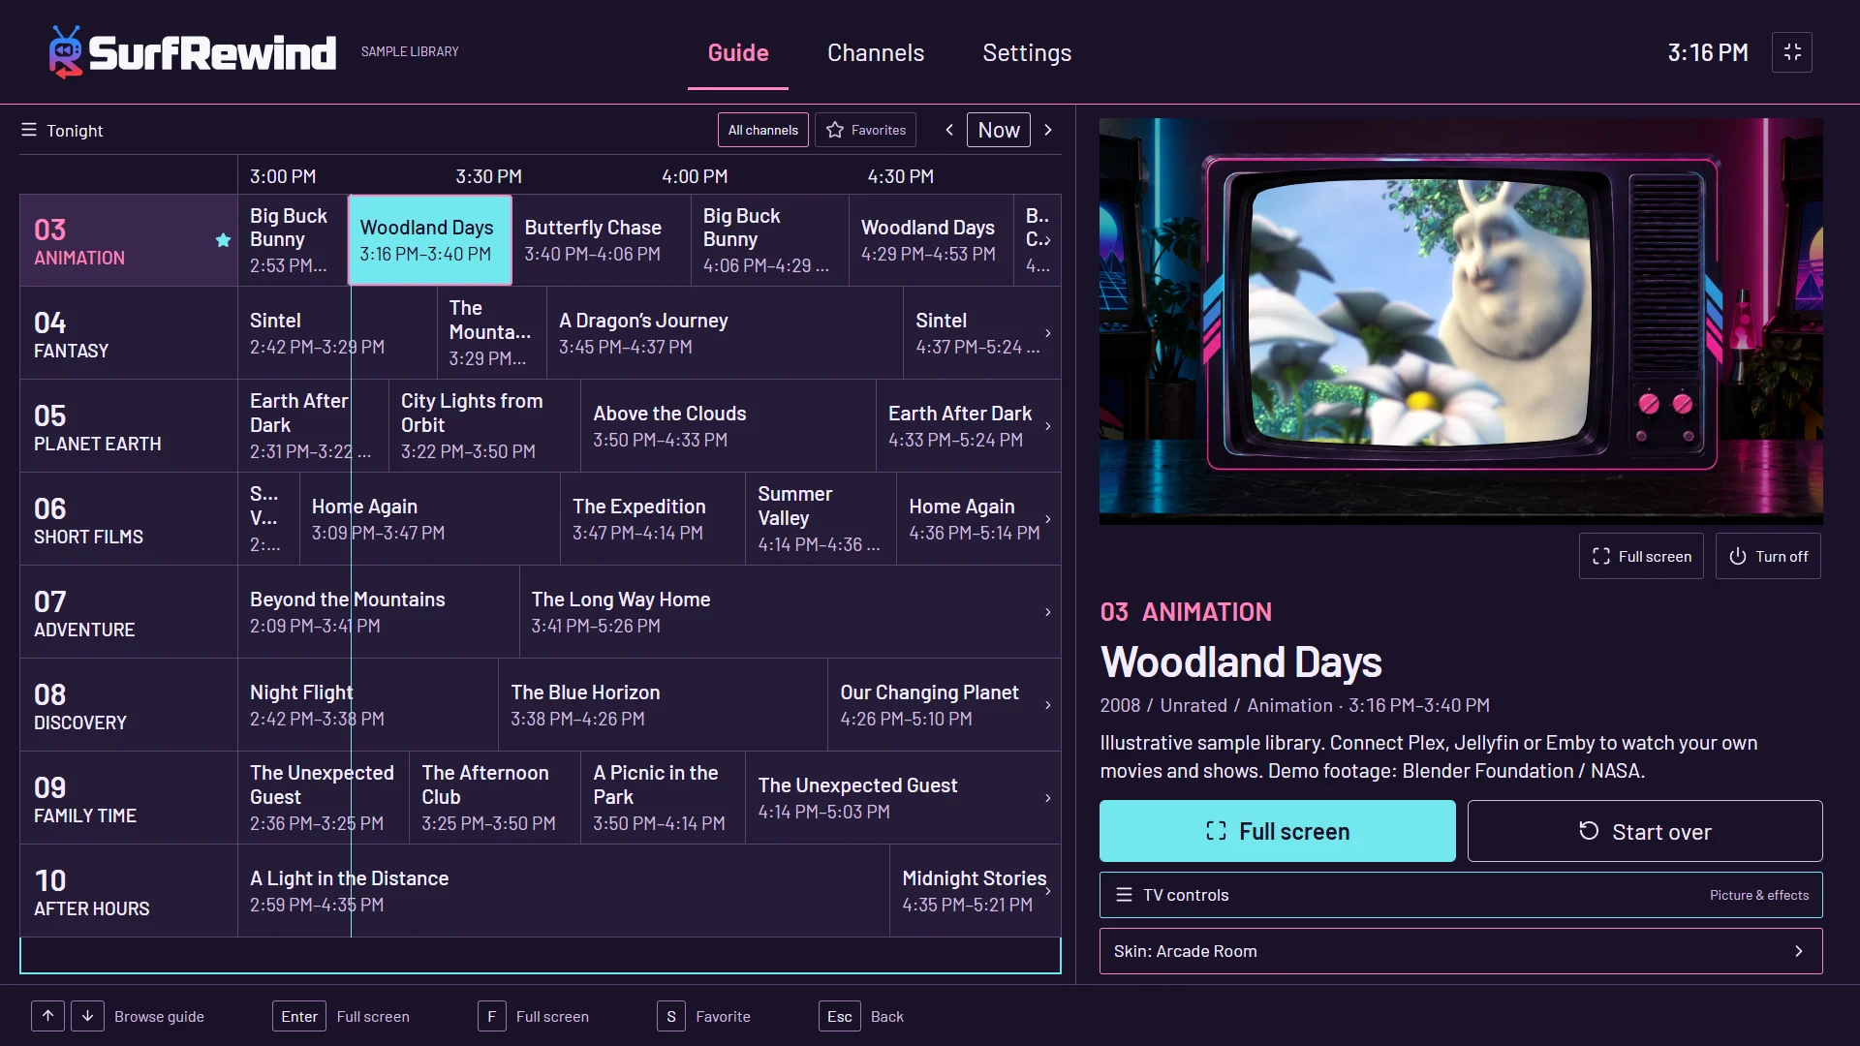Go to next time block arrow
Screen dimensions: 1860x1046
1047,130
